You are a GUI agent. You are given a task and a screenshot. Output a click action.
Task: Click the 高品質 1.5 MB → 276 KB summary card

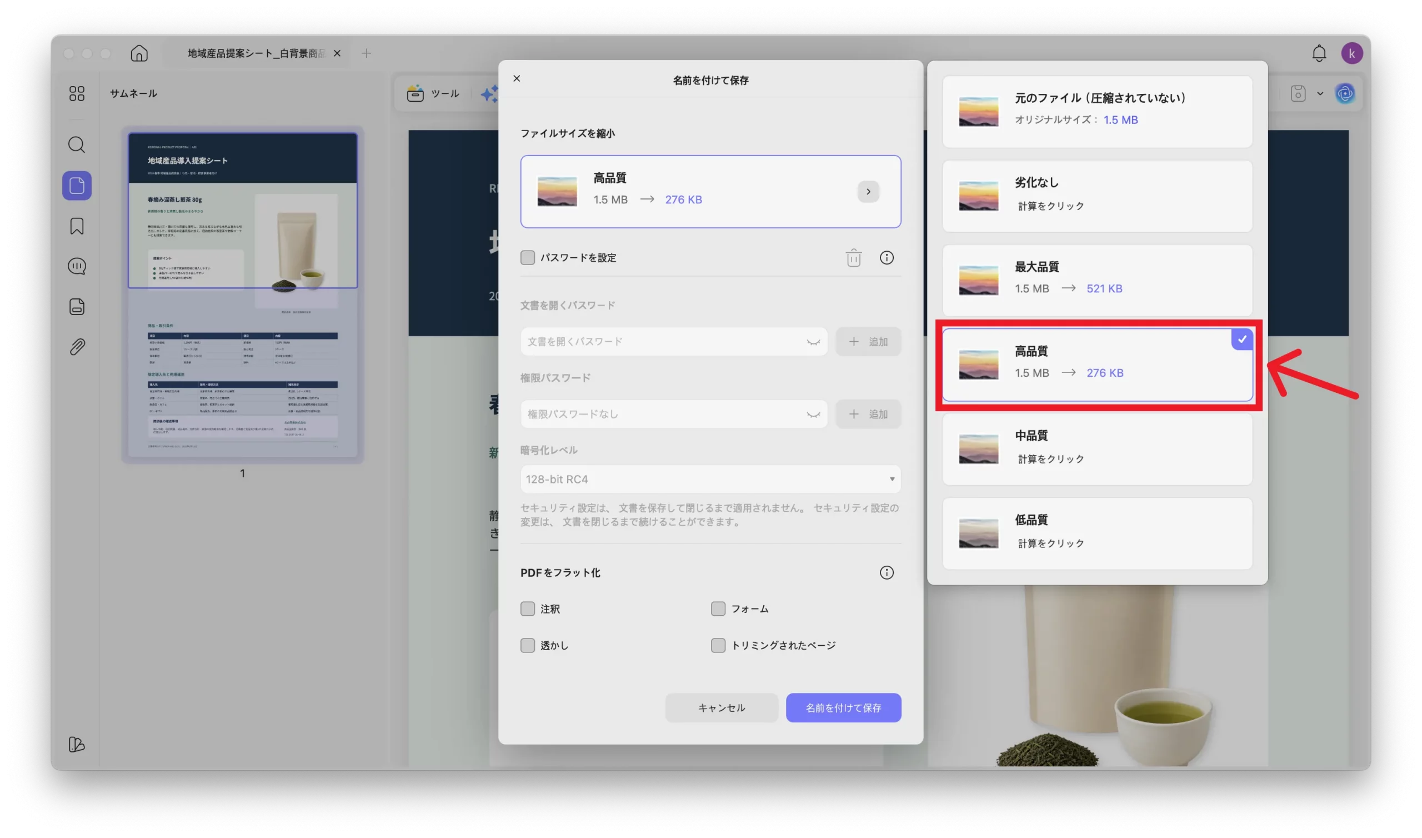click(710, 191)
